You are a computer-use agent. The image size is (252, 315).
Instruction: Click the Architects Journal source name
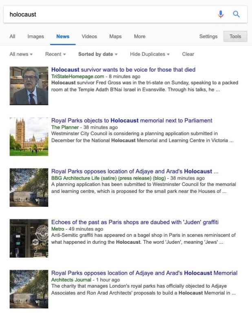pos(71,280)
